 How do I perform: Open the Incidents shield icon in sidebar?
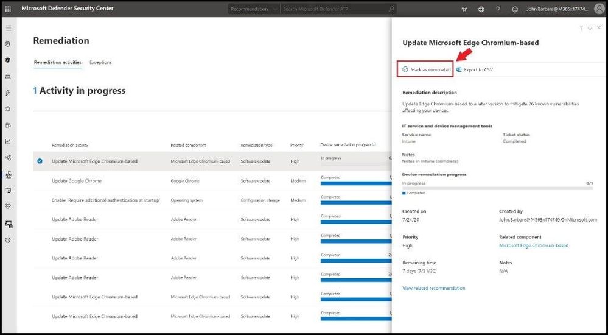(x=8, y=60)
